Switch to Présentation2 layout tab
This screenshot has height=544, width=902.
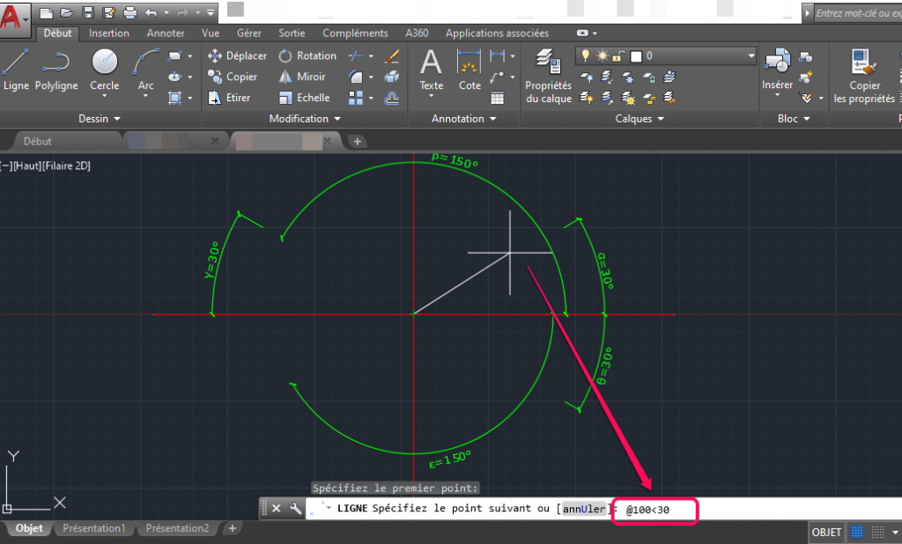pyautogui.click(x=177, y=528)
